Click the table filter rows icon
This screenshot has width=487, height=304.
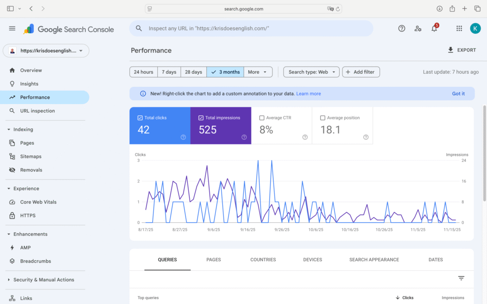tap(461, 278)
